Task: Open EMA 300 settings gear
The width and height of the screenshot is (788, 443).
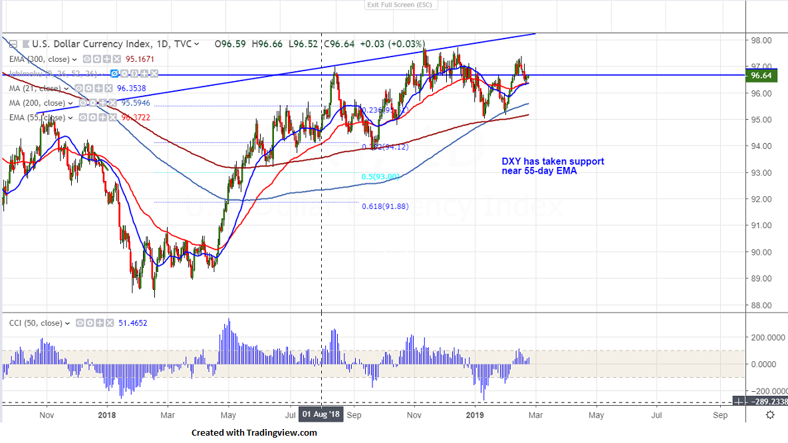Action: coord(97,59)
